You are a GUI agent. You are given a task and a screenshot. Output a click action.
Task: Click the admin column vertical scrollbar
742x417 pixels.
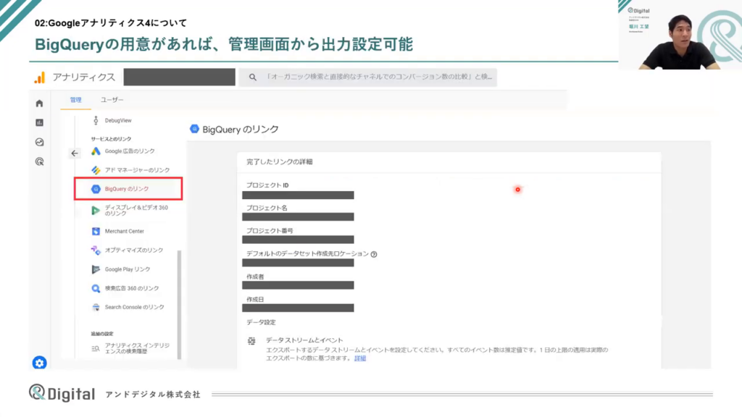pos(179,304)
